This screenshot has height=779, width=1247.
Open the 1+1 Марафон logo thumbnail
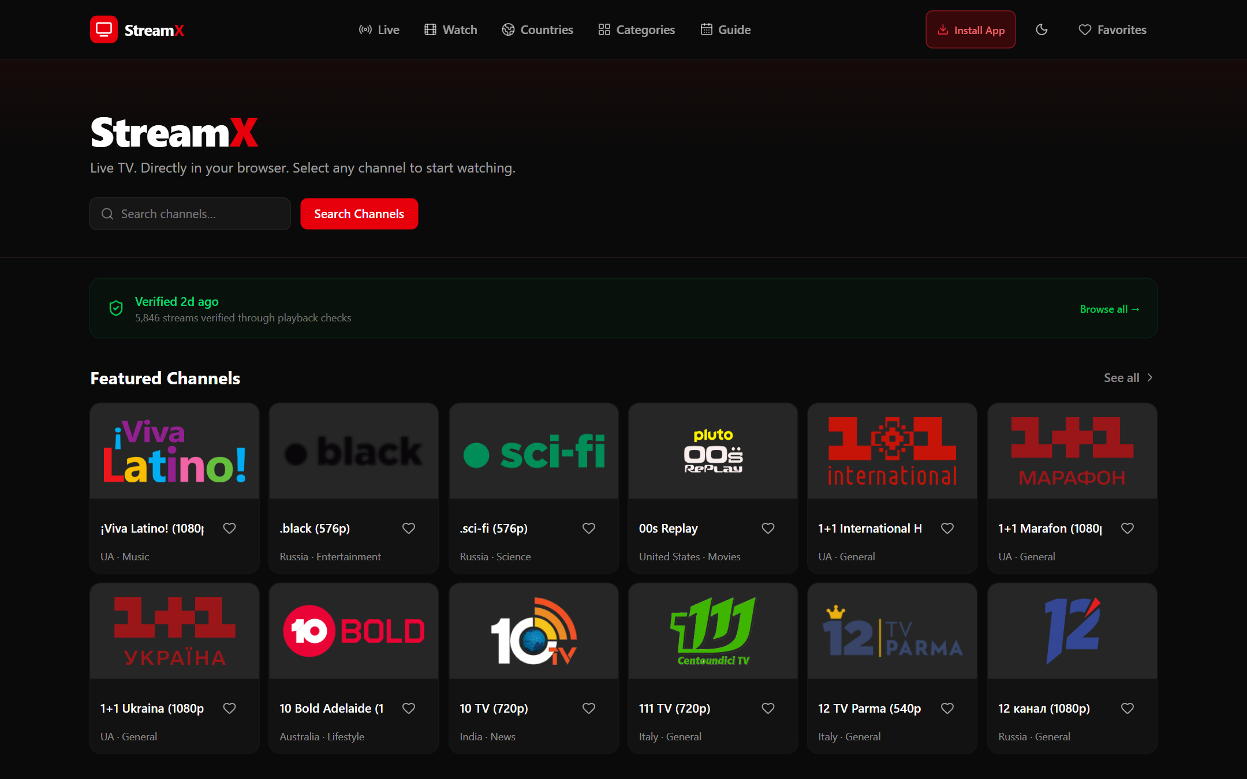click(1073, 451)
